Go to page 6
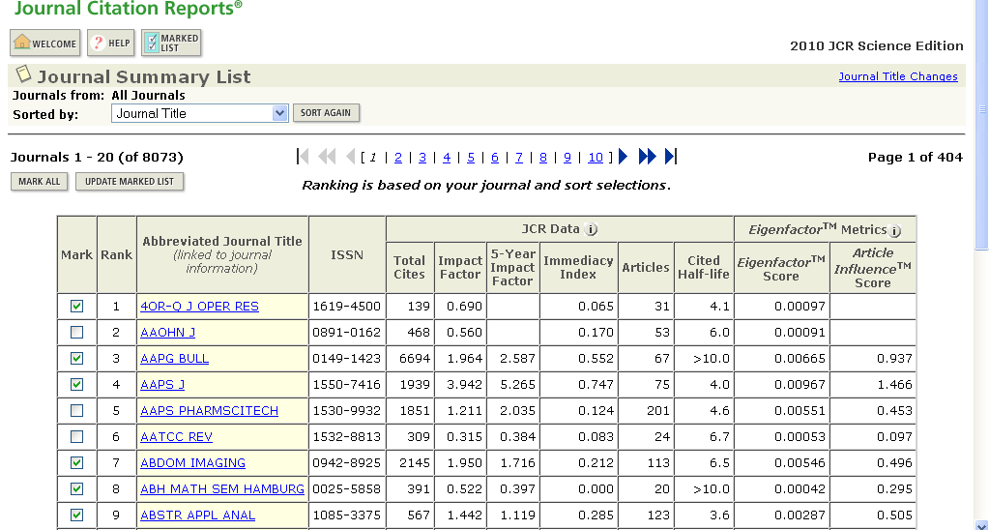 pyautogui.click(x=495, y=157)
